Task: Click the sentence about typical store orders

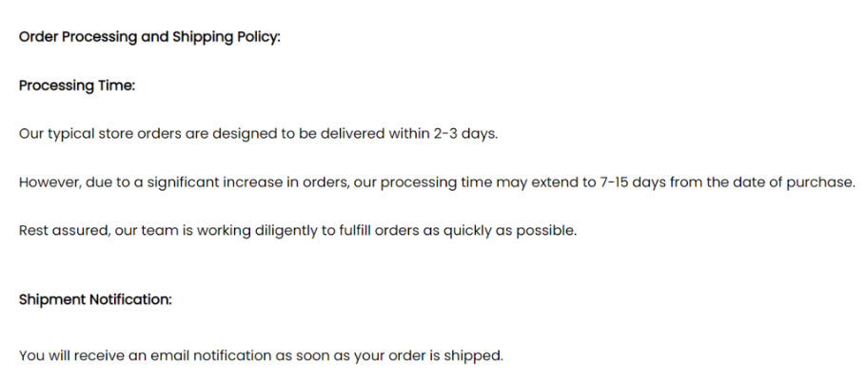Action: coord(258,133)
